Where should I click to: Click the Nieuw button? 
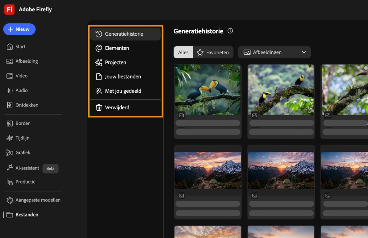tap(19, 29)
